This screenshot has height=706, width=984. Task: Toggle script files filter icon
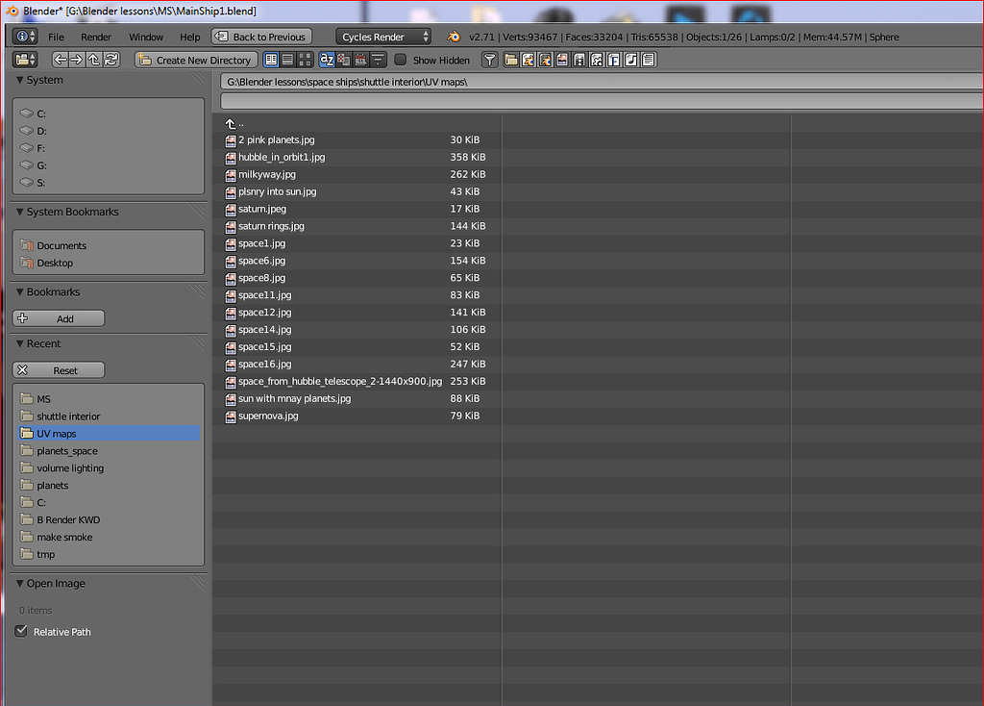point(596,60)
